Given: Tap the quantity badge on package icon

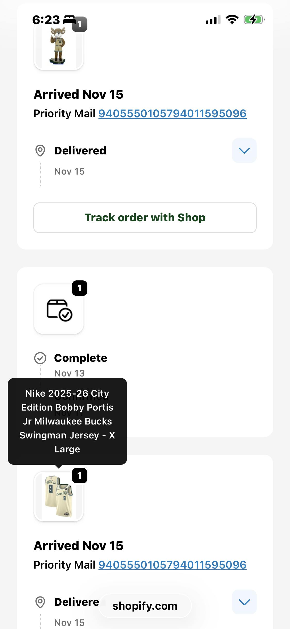Looking at the screenshot, I should click(x=79, y=288).
